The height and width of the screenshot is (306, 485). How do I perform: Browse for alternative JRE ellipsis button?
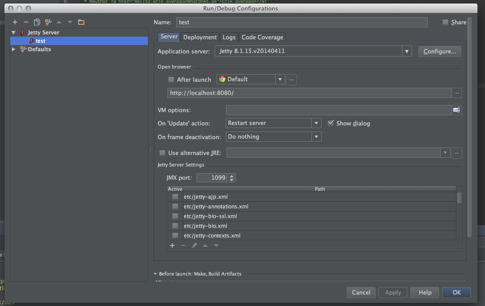(x=457, y=153)
